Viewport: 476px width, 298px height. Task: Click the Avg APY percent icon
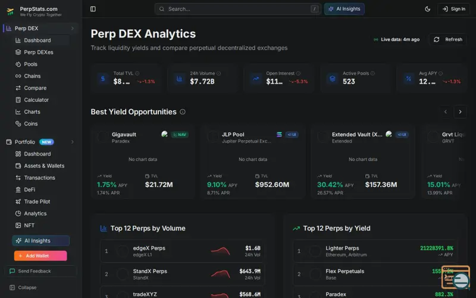tap(409, 79)
